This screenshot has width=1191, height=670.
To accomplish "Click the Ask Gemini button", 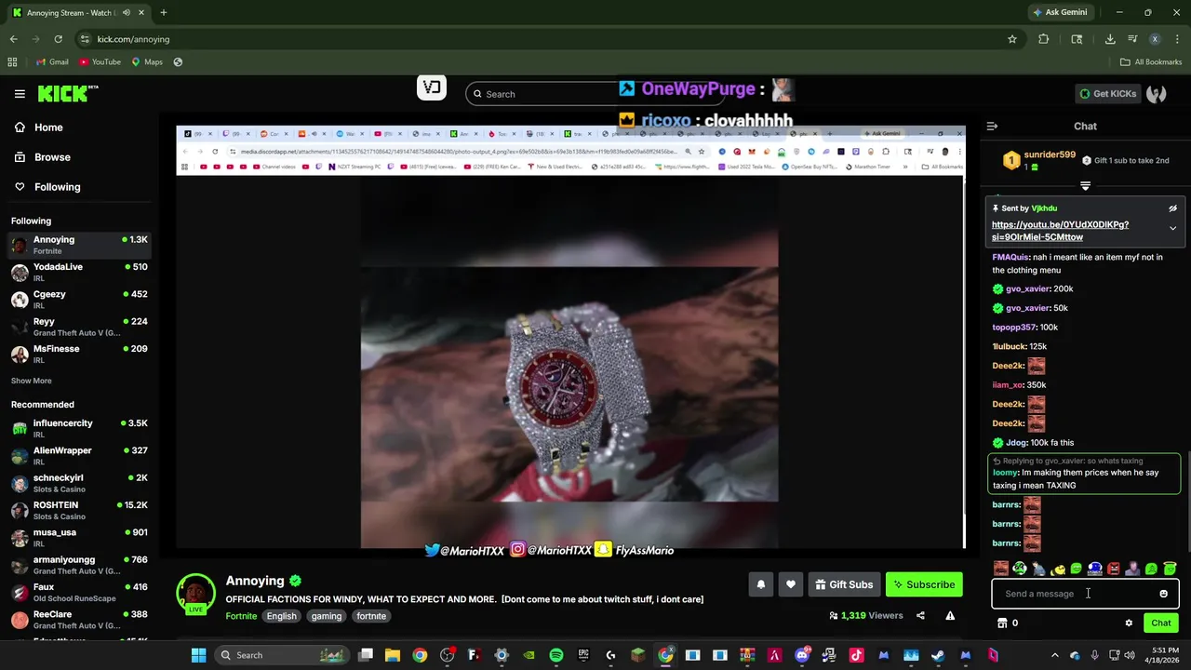I will [1059, 12].
